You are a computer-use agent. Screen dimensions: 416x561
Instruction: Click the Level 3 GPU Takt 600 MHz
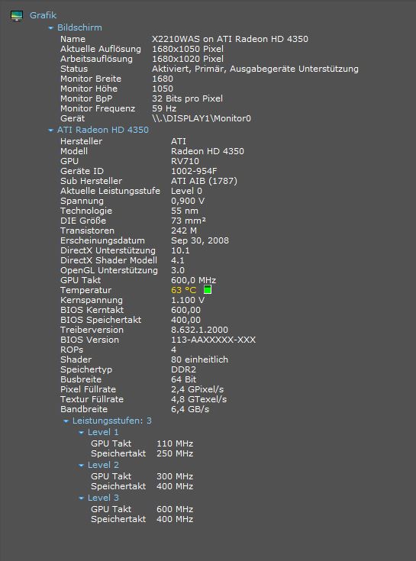(175, 510)
